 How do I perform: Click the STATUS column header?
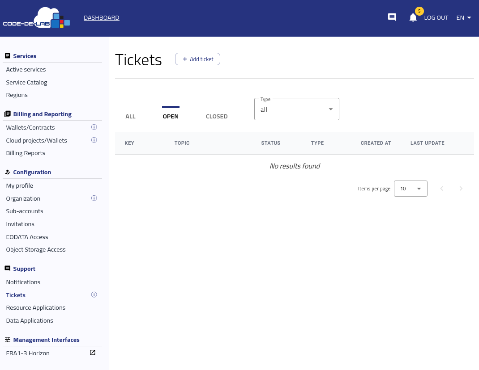tap(271, 143)
